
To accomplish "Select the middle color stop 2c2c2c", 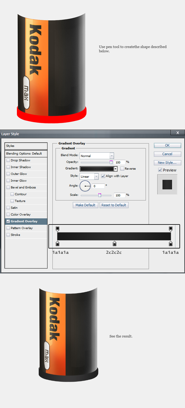I will point(114,244).
